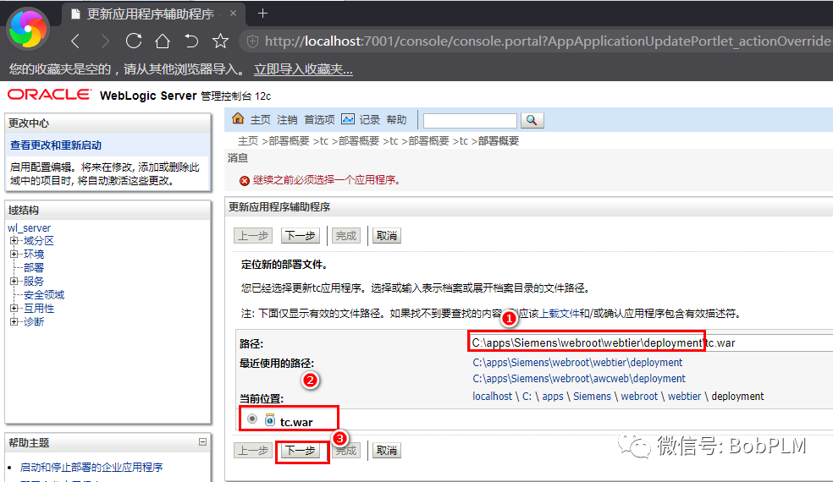The image size is (833, 482).
Task: Click 主页 in the breadcrumb trail
Action: coord(247,140)
